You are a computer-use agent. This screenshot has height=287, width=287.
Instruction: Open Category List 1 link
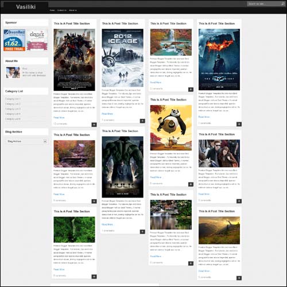[13, 99]
